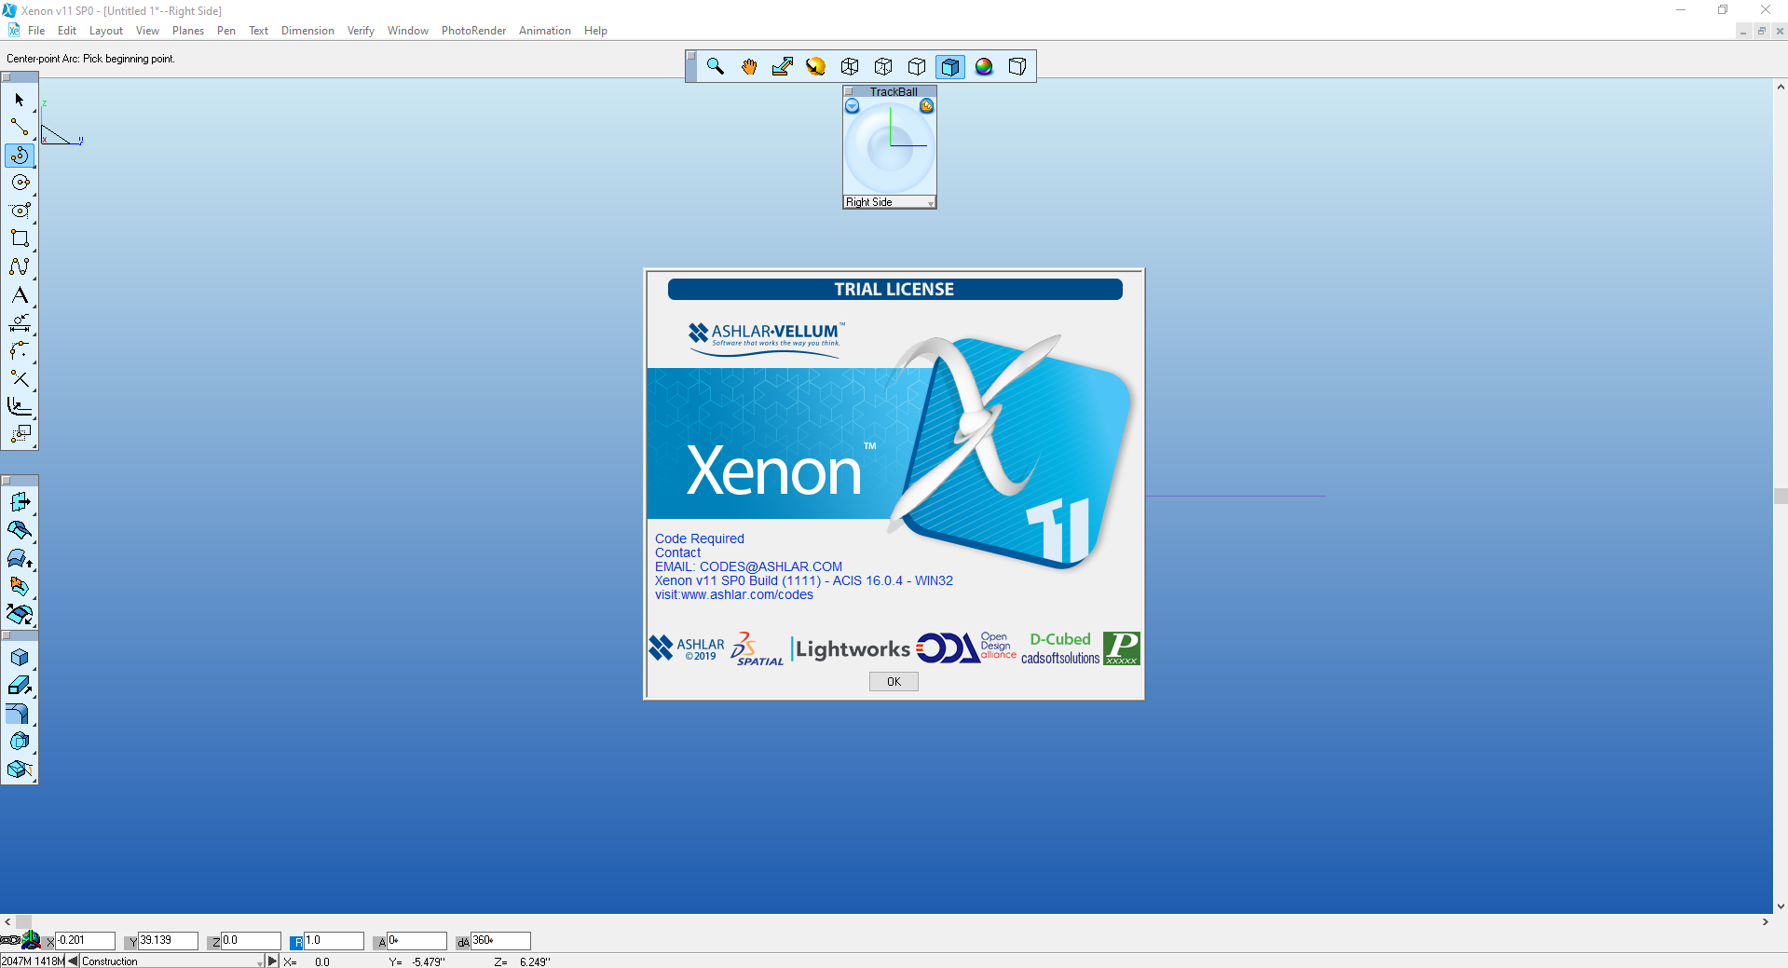Click OK on the Trial License dialog
This screenshot has height=968, width=1788.
pos(894,682)
